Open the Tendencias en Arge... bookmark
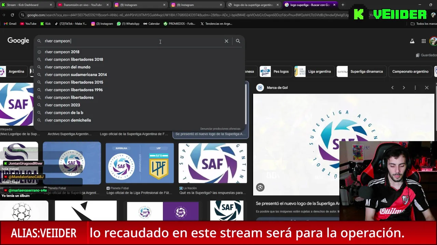The width and height of the screenshot is (437, 245). tap(216, 24)
